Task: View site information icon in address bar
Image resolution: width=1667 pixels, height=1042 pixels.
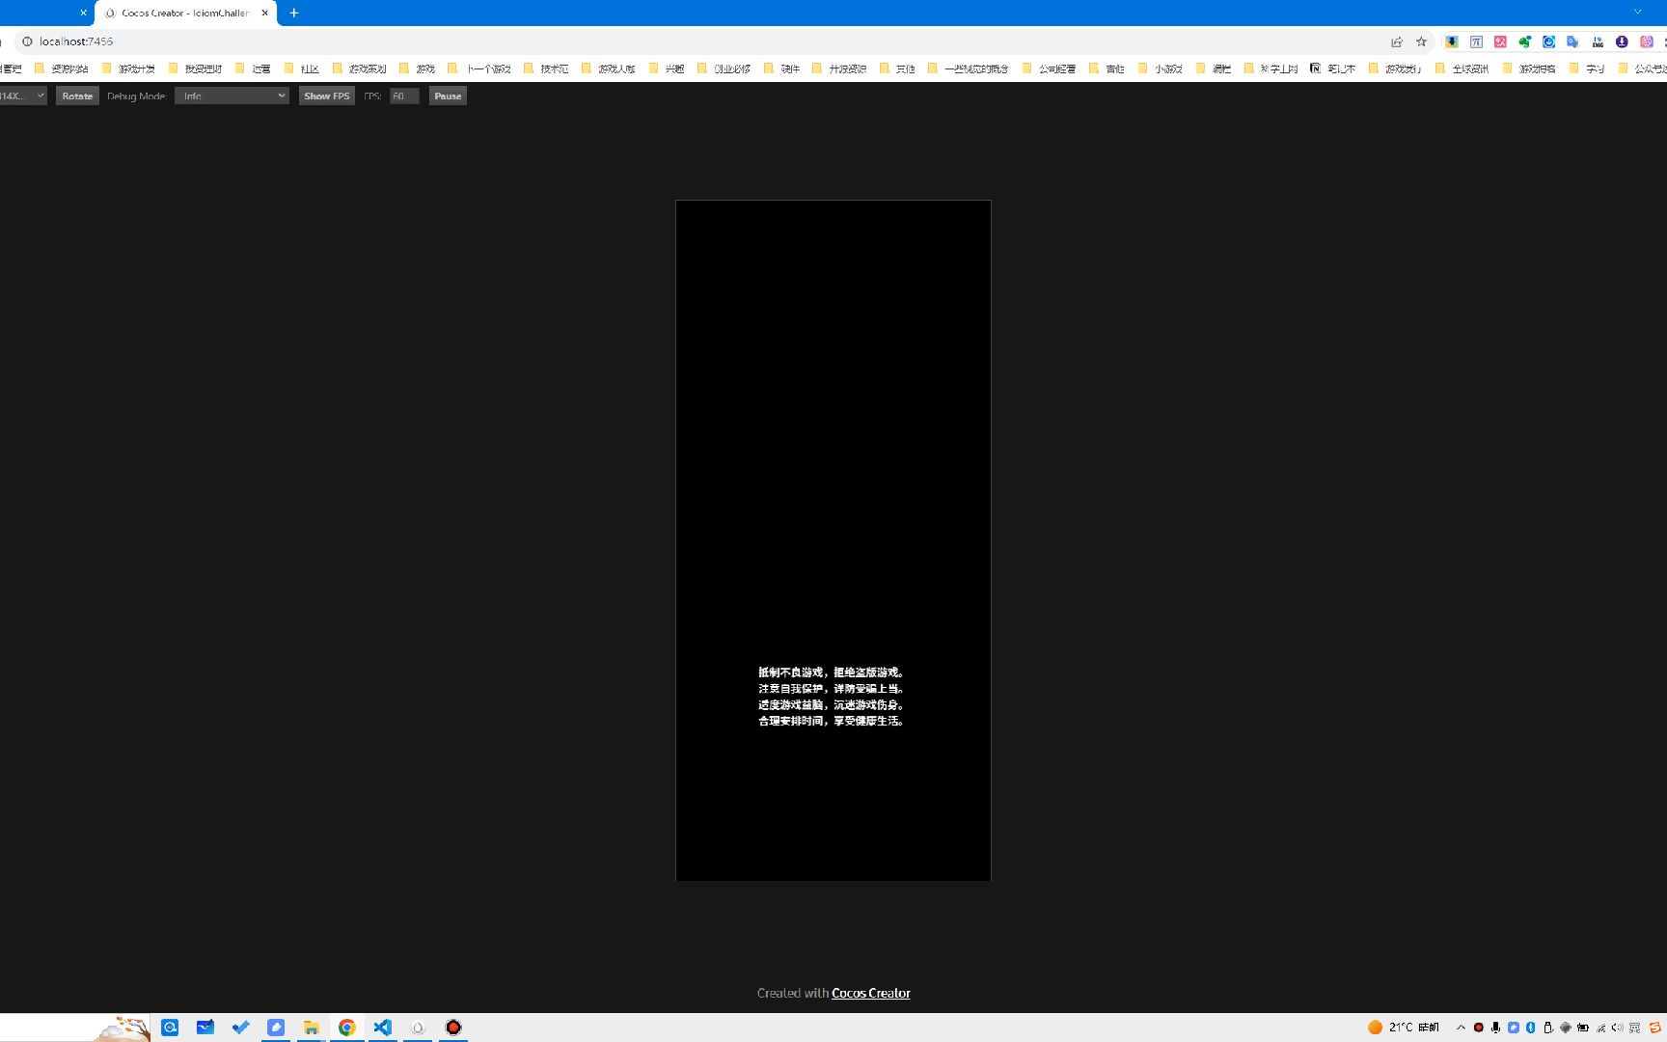Action: (28, 41)
